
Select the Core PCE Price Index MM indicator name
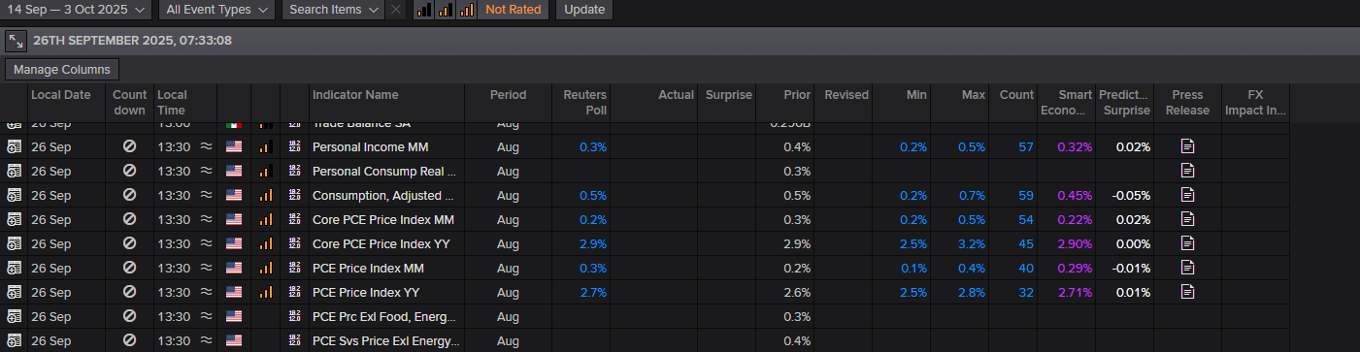(x=383, y=219)
